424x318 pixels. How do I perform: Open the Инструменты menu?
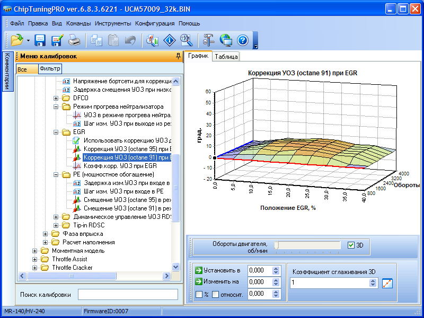pos(113,23)
